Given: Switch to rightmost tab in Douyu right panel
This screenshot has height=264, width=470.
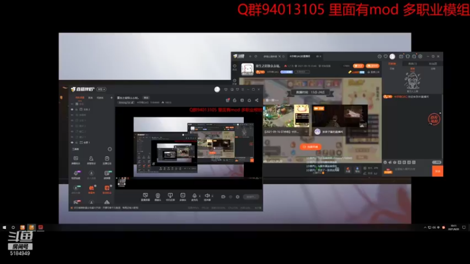Looking at the screenshot, I should coord(433,64).
